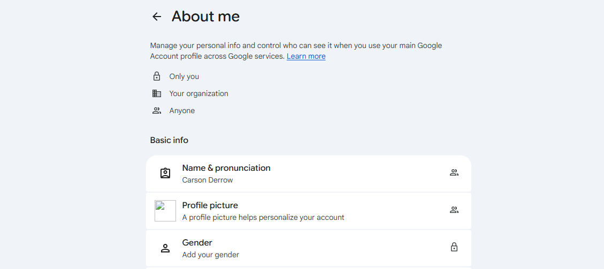This screenshot has height=269, width=604.
Task: Click the Carson Derrow name text
Action: pyautogui.click(x=208, y=180)
